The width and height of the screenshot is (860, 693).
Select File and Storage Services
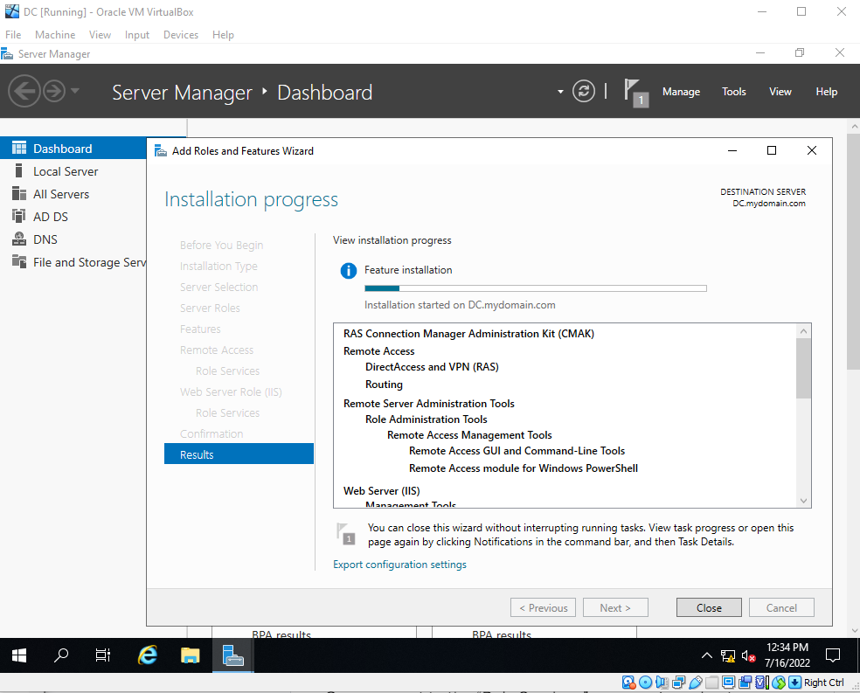coord(73,262)
